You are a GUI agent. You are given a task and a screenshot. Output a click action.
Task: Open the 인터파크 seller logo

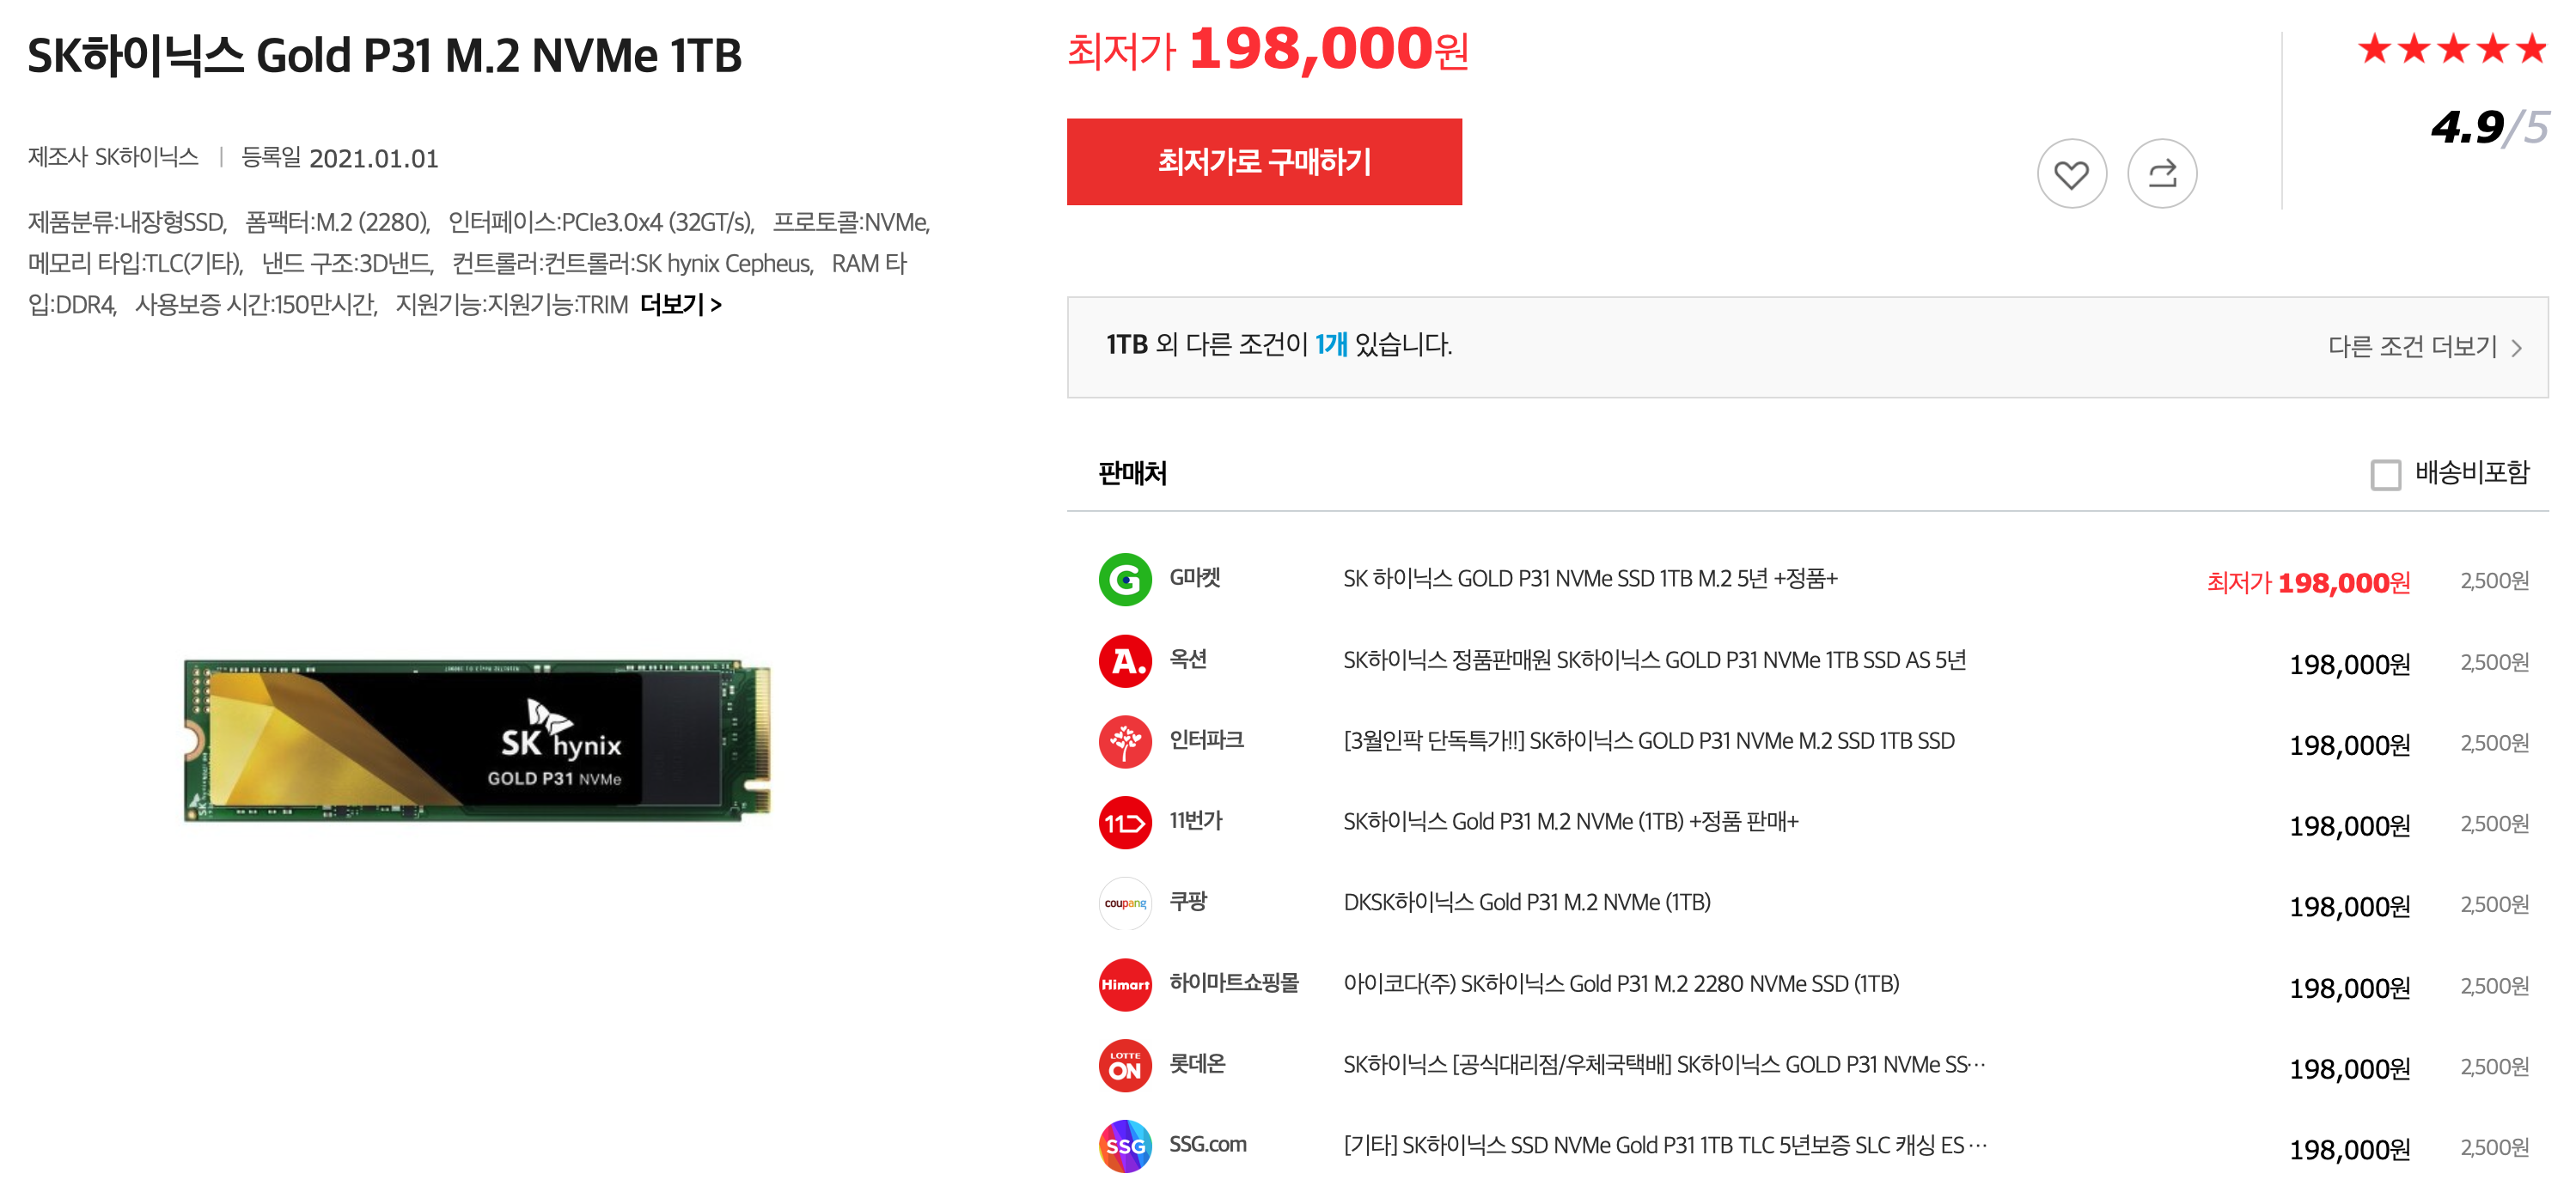(x=1125, y=741)
